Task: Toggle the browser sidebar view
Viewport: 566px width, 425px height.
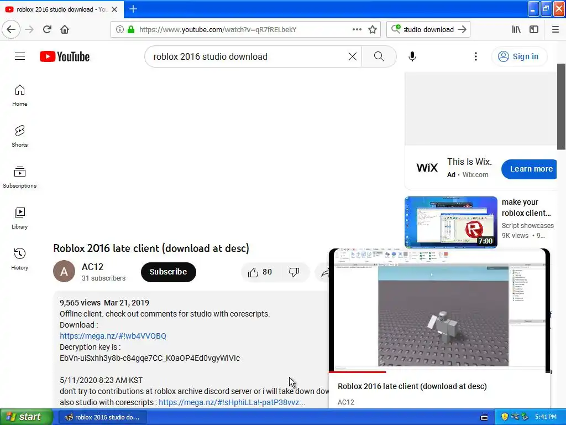Action: pyautogui.click(x=534, y=29)
